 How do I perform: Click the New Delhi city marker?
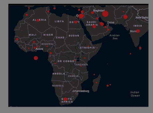click(x=136, y=19)
